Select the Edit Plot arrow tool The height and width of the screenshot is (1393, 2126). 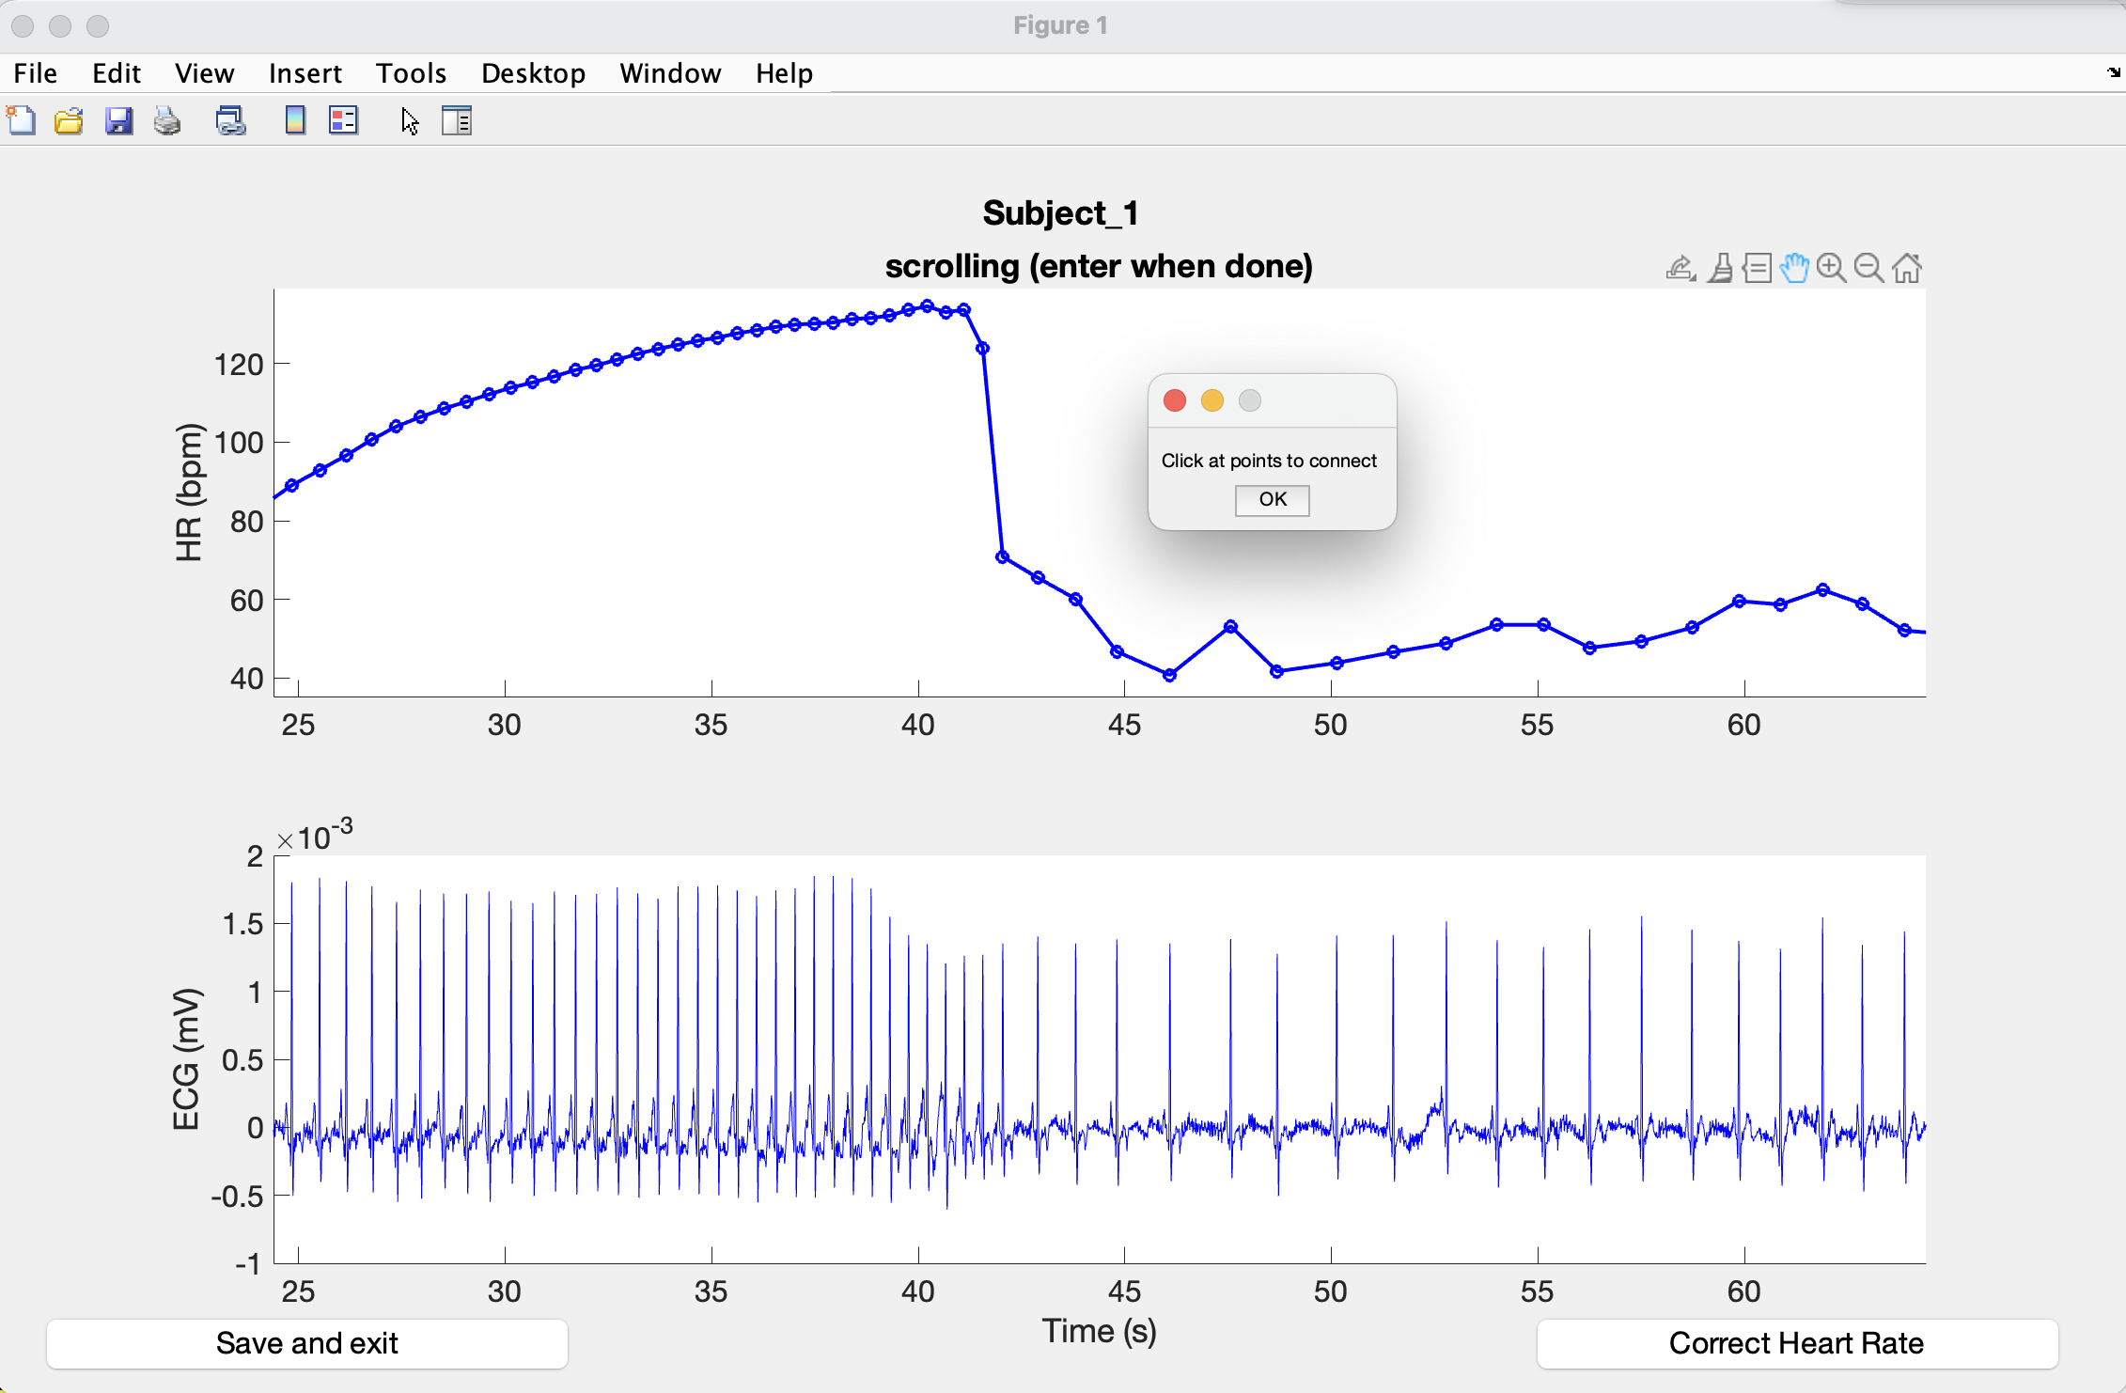[x=410, y=121]
